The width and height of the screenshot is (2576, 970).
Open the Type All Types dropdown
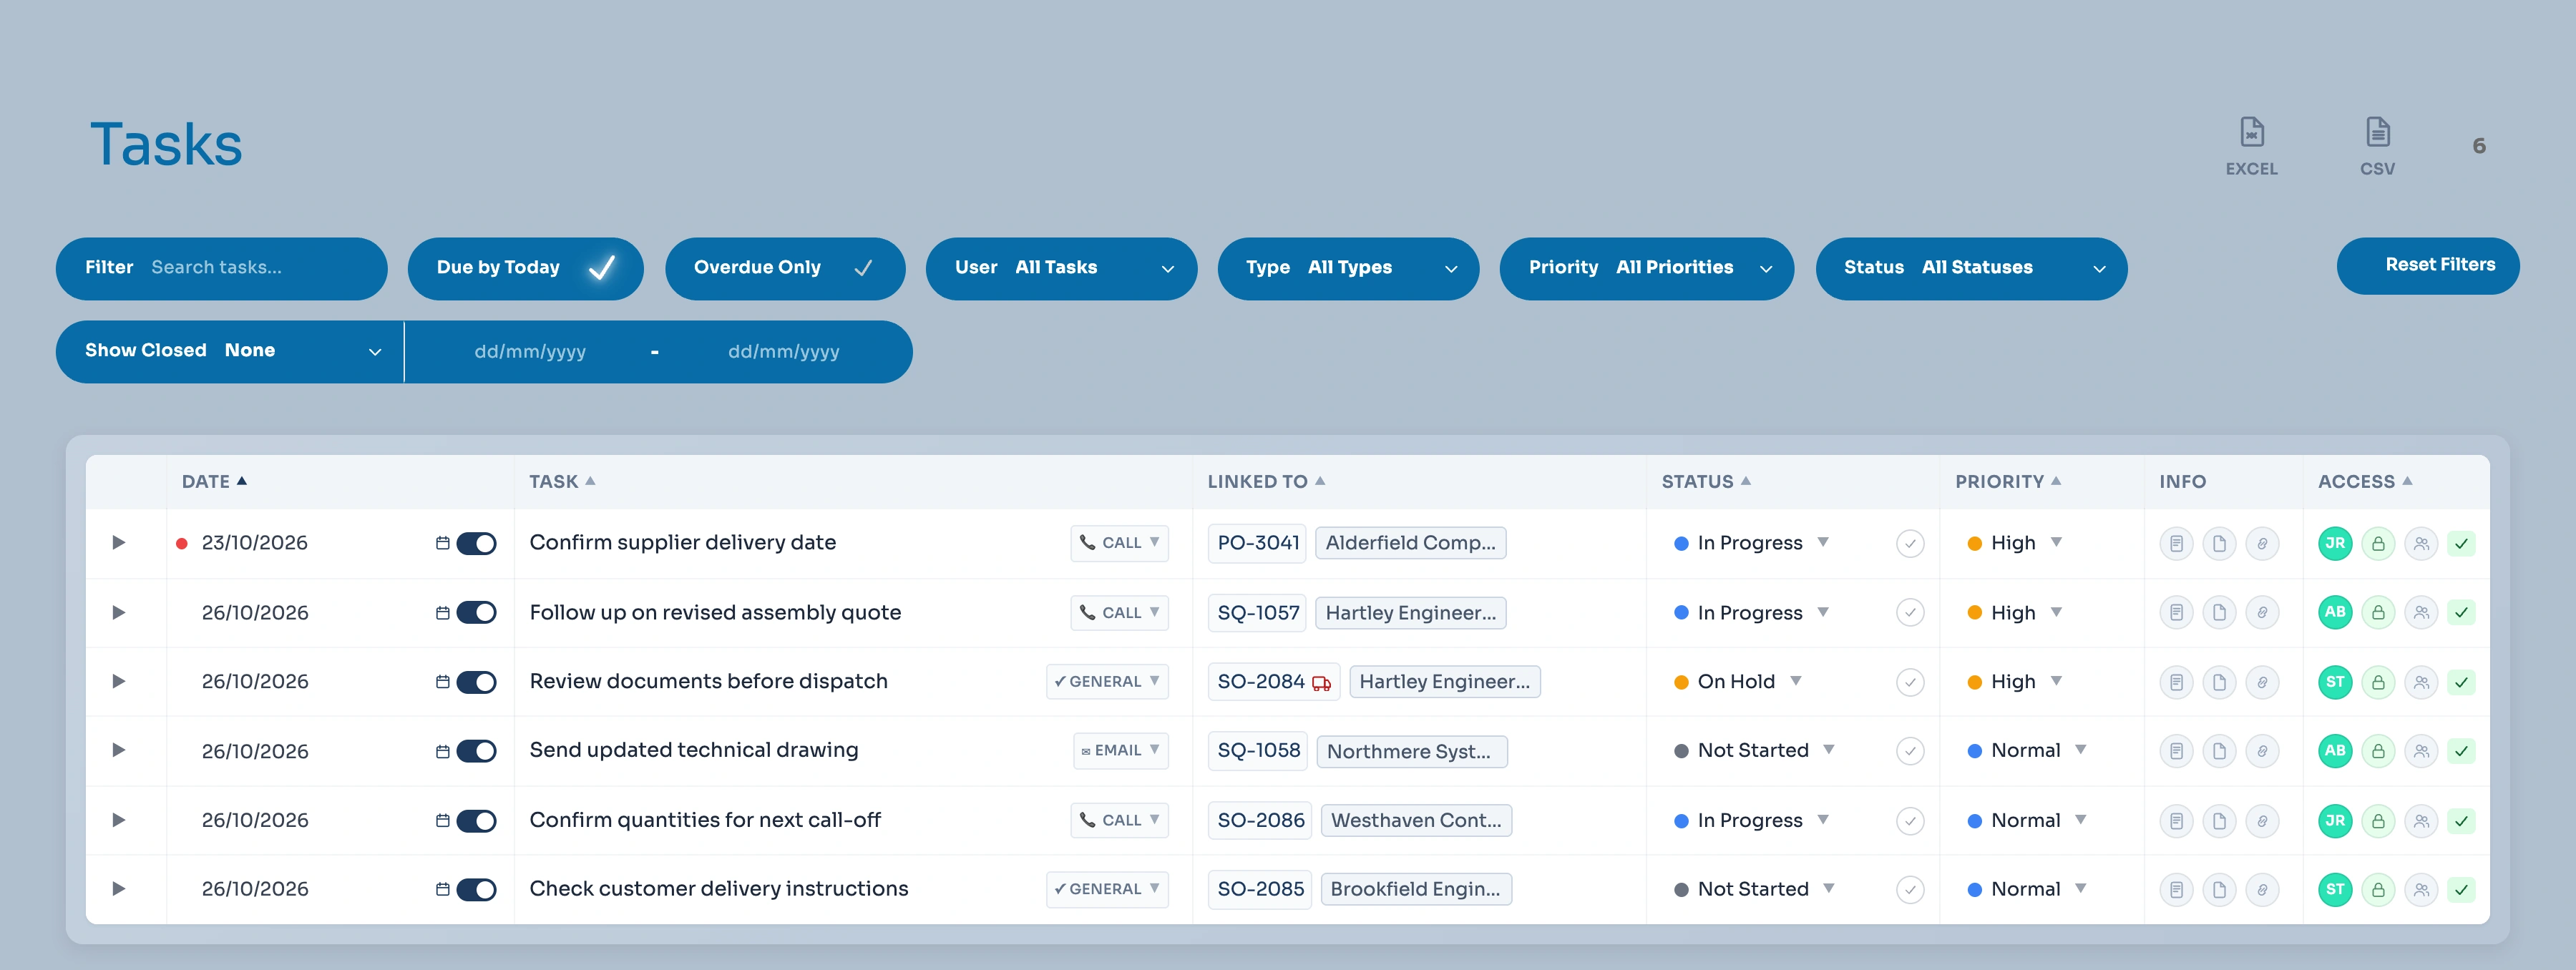pos(1348,268)
